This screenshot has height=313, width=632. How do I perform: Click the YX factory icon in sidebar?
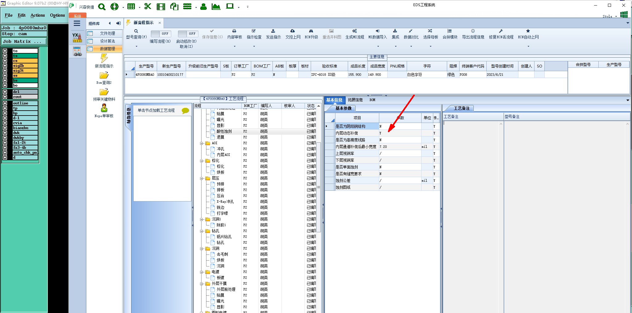click(x=77, y=37)
